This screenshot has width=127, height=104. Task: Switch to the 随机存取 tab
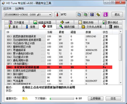(x=86, y=22)
